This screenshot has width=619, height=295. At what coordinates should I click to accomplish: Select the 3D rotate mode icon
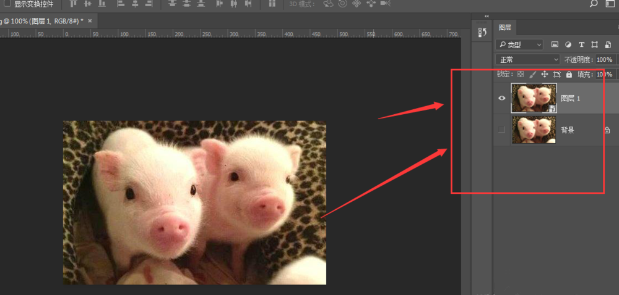pyautogui.click(x=329, y=4)
